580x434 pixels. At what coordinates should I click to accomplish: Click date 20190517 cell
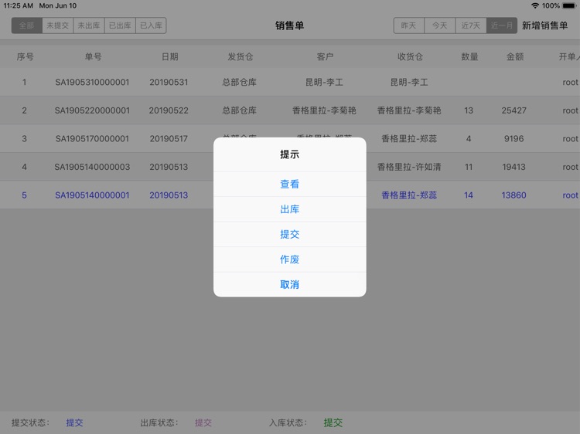(x=169, y=138)
